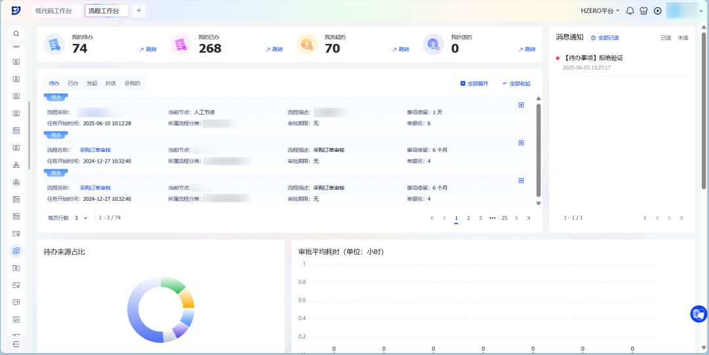Open the notification bell icon

(x=630, y=10)
